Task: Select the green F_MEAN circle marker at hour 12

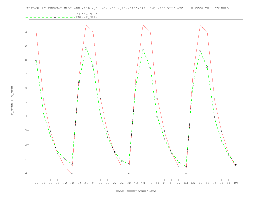Action: 65,159
